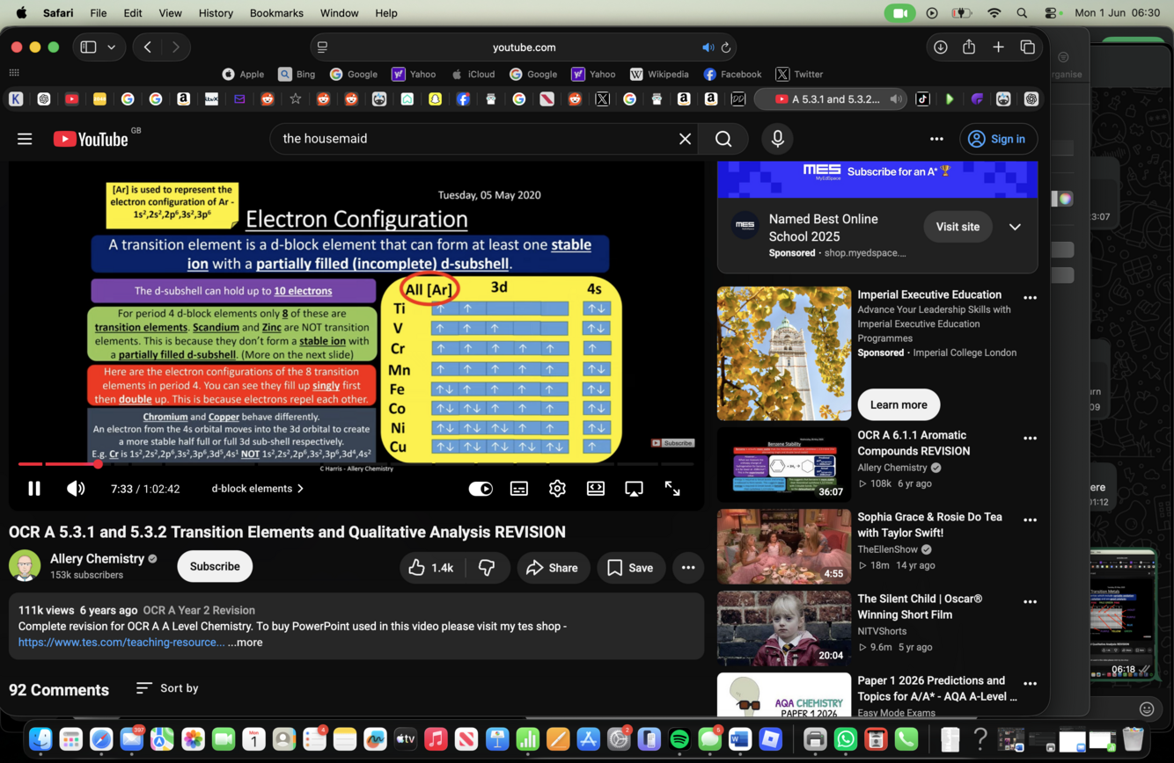Screen dimensions: 1174x763
Task: Expand the MES ad chevron
Action: click(1015, 227)
